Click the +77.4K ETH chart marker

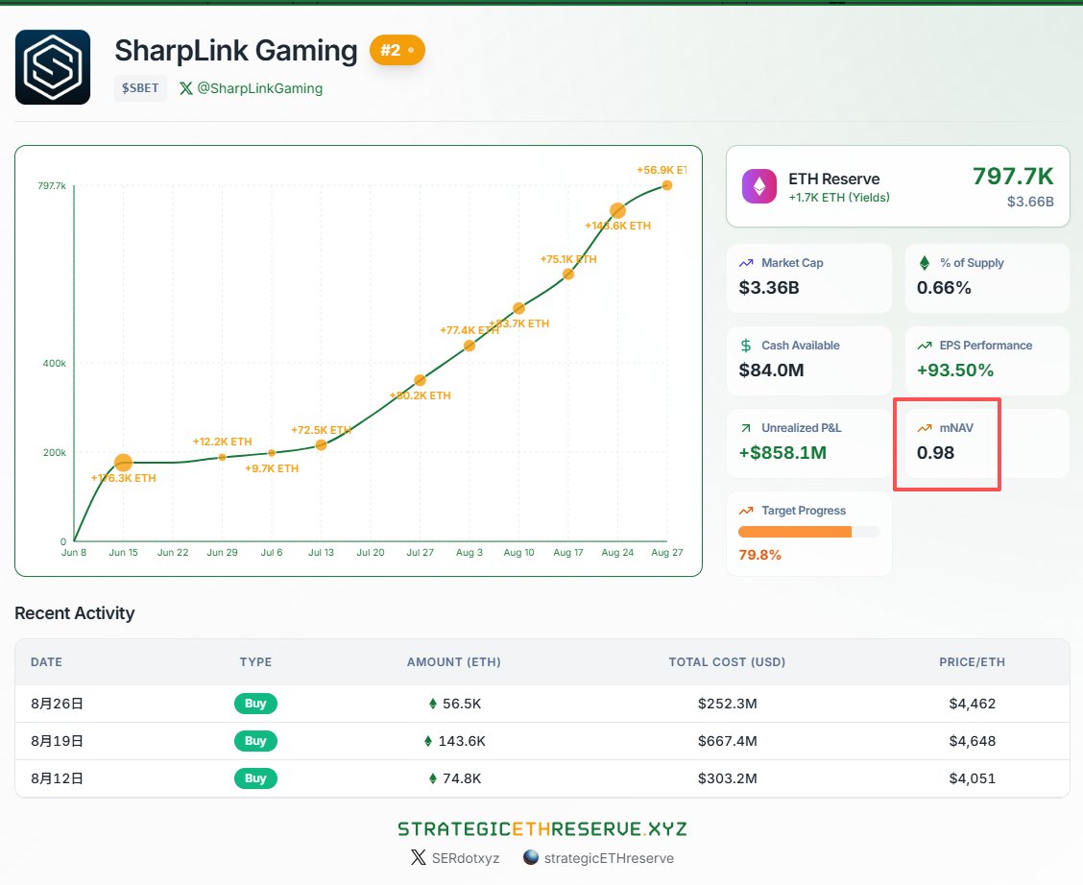click(469, 346)
